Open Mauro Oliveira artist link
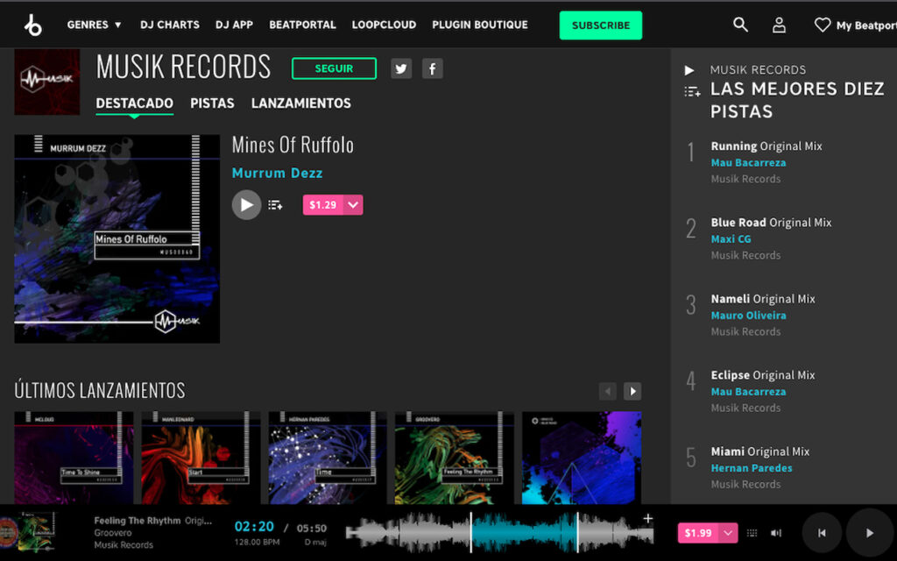897x561 pixels. (748, 316)
